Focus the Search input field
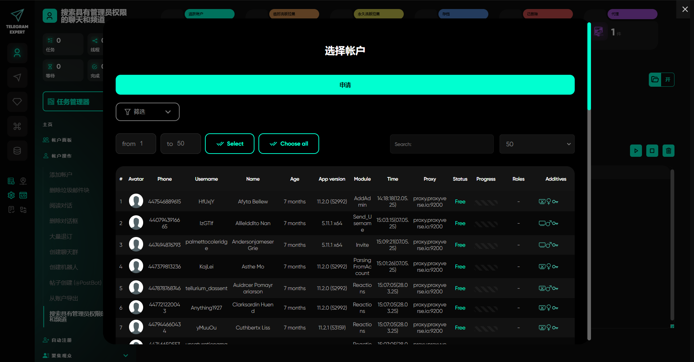The image size is (694, 362). click(441, 144)
